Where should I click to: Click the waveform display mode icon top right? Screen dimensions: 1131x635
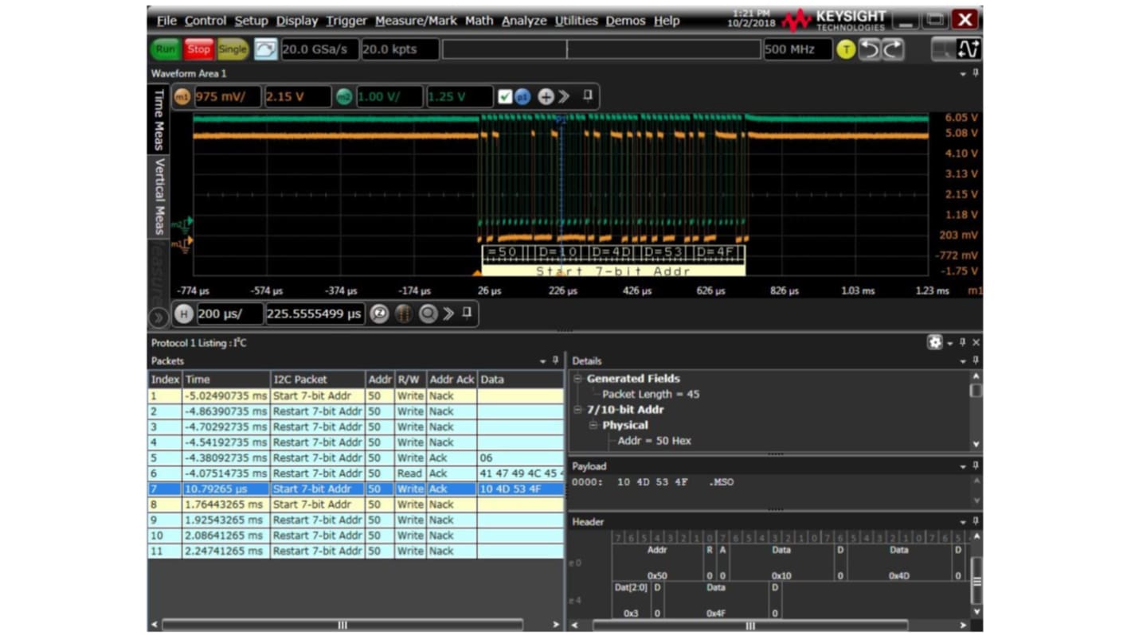969,49
